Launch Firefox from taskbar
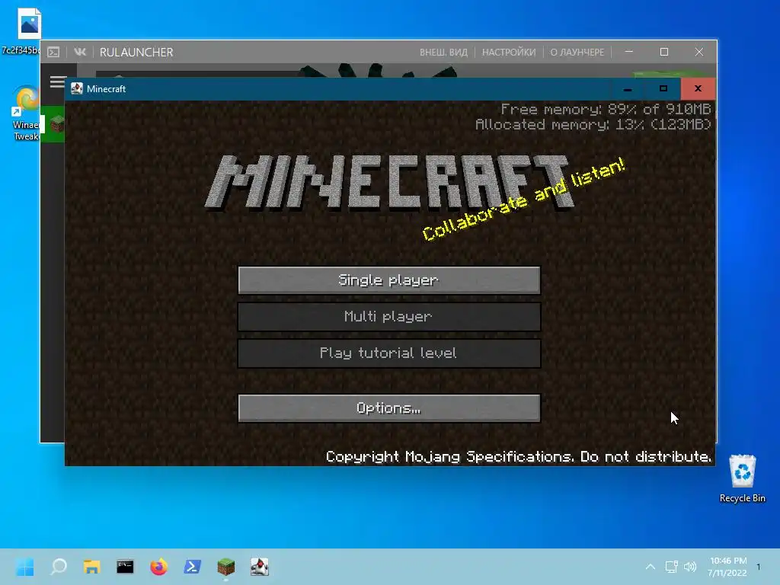The image size is (780, 585). point(158,567)
